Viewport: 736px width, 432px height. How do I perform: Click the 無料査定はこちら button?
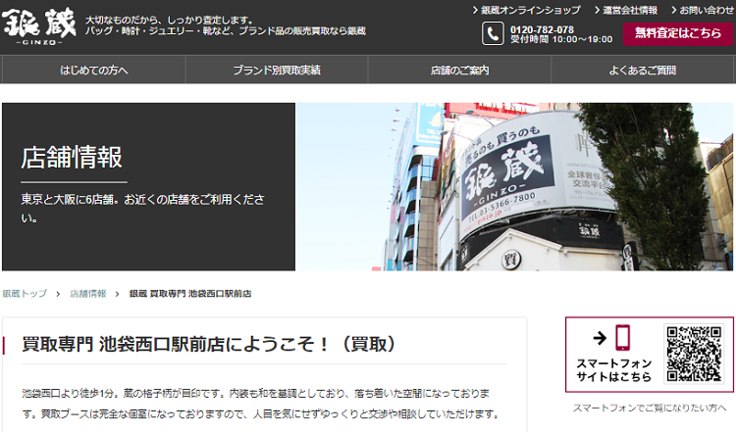(678, 34)
